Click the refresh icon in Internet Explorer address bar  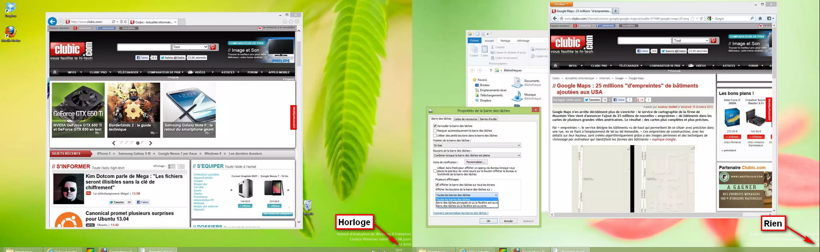(126, 22)
